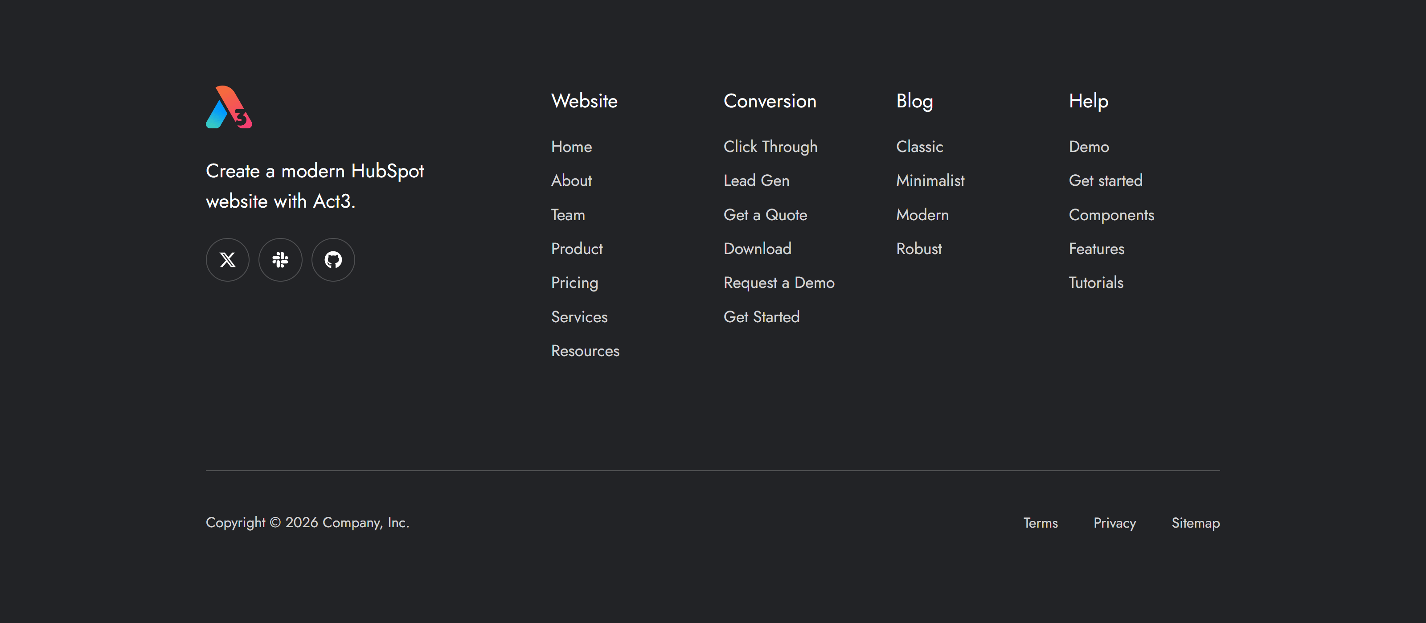Image resolution: width=1426 pixels, height=623 pixels.
Task: View the Privacy policy link
Action: pos(1115,523)
